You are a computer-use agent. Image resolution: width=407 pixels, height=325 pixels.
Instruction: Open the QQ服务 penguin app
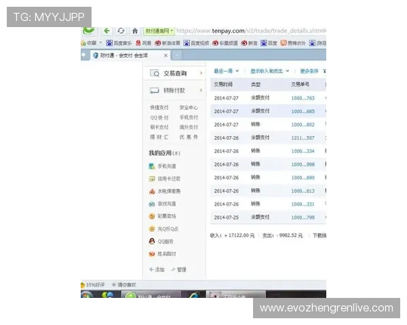tap(161, 241)
